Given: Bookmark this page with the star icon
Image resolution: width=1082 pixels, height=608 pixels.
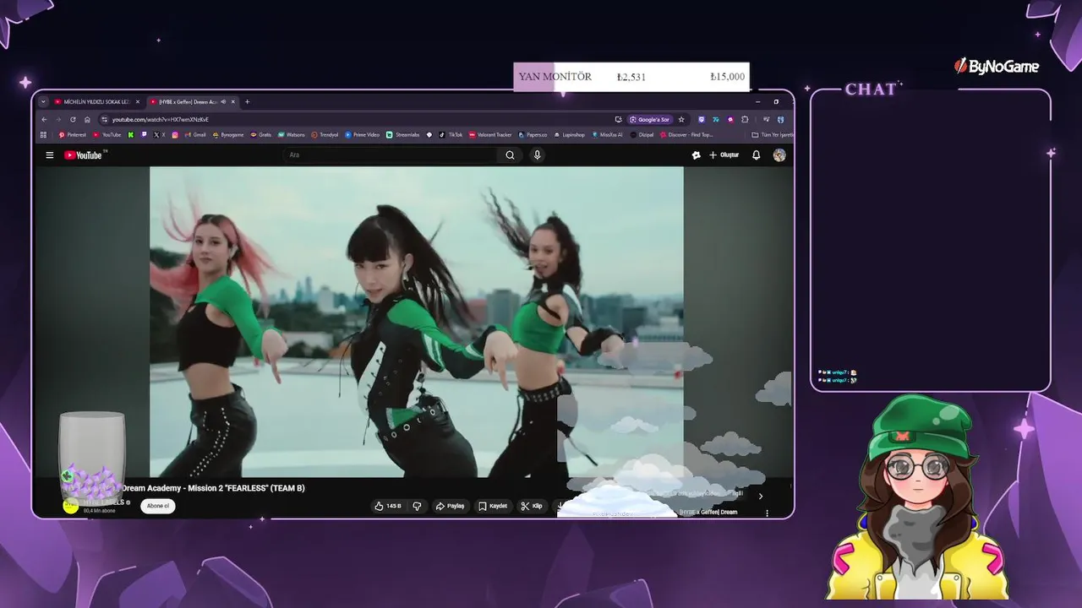Looking at the screenshot, I should 681,120.
